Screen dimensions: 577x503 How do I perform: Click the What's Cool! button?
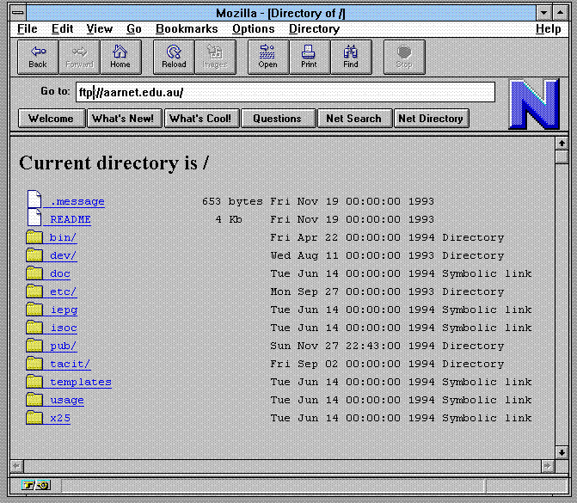coord(202,119)
